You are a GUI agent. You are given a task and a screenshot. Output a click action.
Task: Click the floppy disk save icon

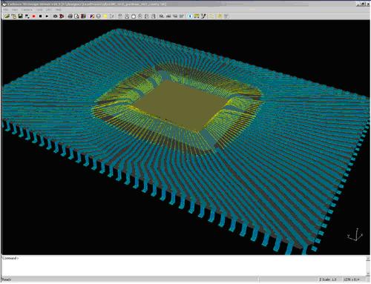pyautogui.click(x=20, y=16)
